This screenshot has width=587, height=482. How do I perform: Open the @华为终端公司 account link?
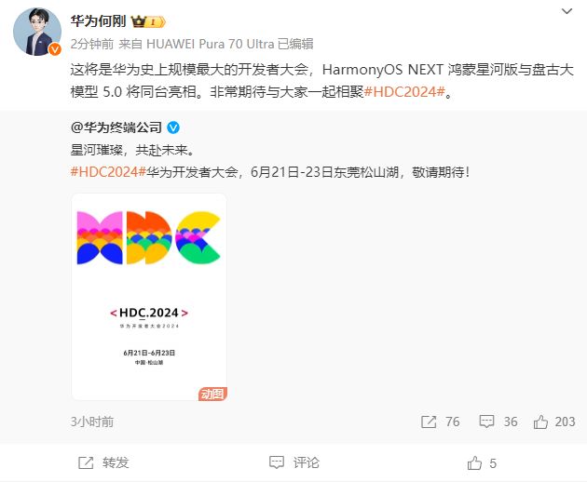coord(116,127)
